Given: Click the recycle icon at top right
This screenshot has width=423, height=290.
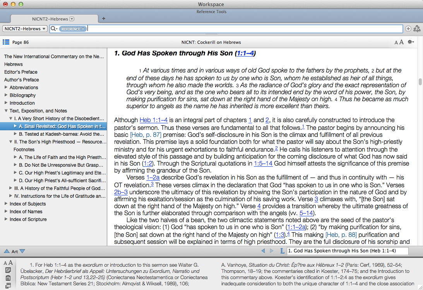Looking at the screenshot, I should point(417,29).
